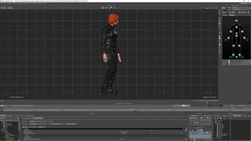Select the chest effector on character figure

coord(236,27)
